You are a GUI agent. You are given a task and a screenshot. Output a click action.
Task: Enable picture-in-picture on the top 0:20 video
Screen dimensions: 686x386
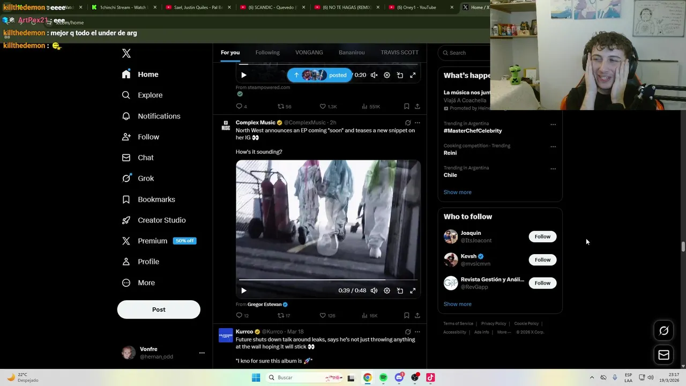pyautogui.click(x=400, y=75)
